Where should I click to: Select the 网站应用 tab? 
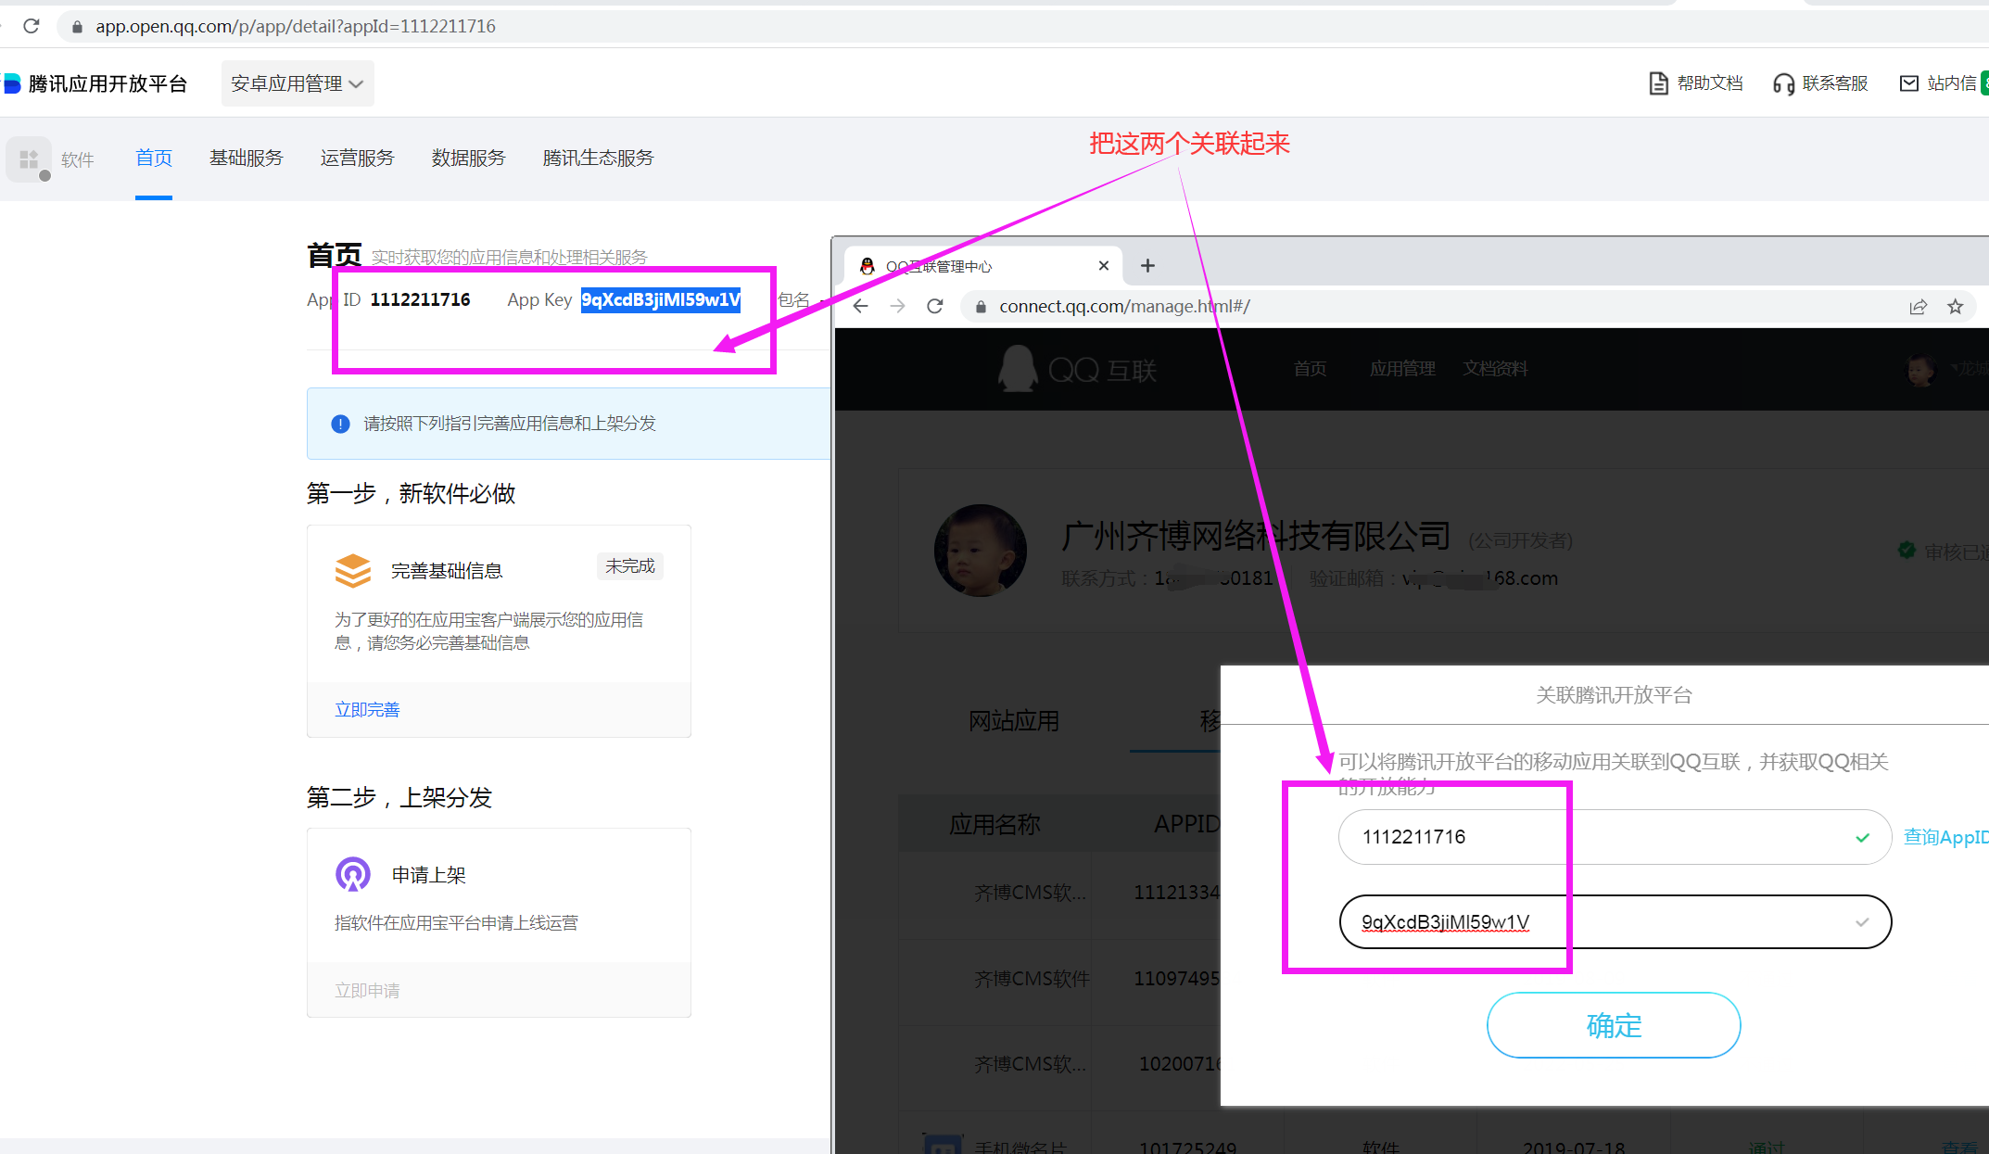click(x=1013, y=721)
